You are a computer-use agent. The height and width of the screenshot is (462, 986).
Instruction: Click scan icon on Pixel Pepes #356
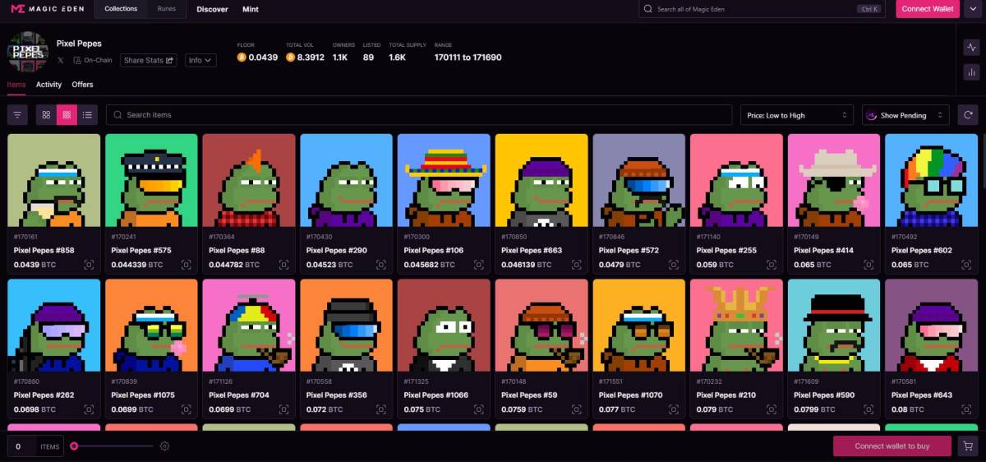point(381,409)
